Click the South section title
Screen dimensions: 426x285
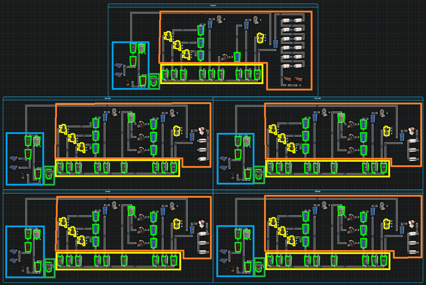click(317, 98)
